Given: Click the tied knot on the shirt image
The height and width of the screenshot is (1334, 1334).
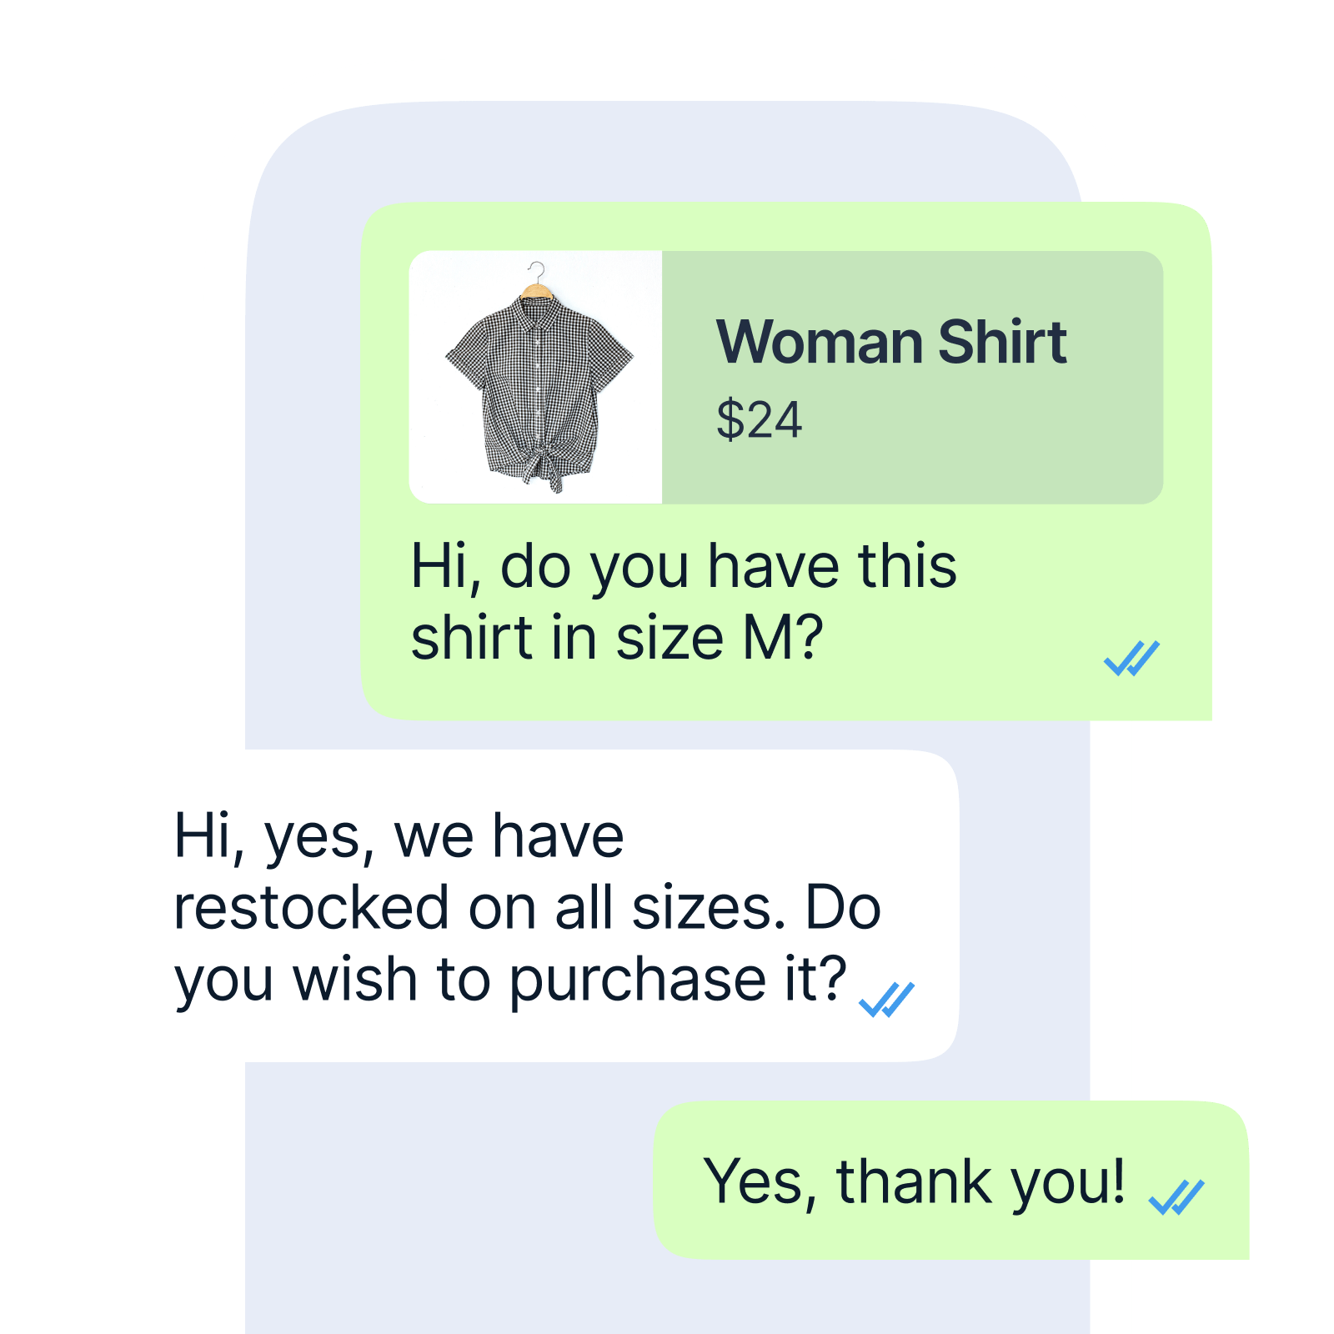Looking at the screenshot, I should point(546,463).
